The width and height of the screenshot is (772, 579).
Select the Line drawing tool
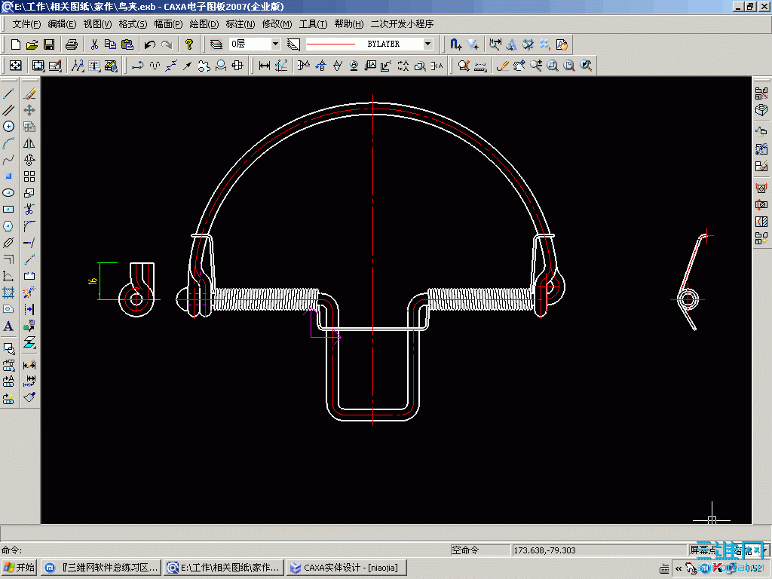pyautogui.click(x=9, y=93)
